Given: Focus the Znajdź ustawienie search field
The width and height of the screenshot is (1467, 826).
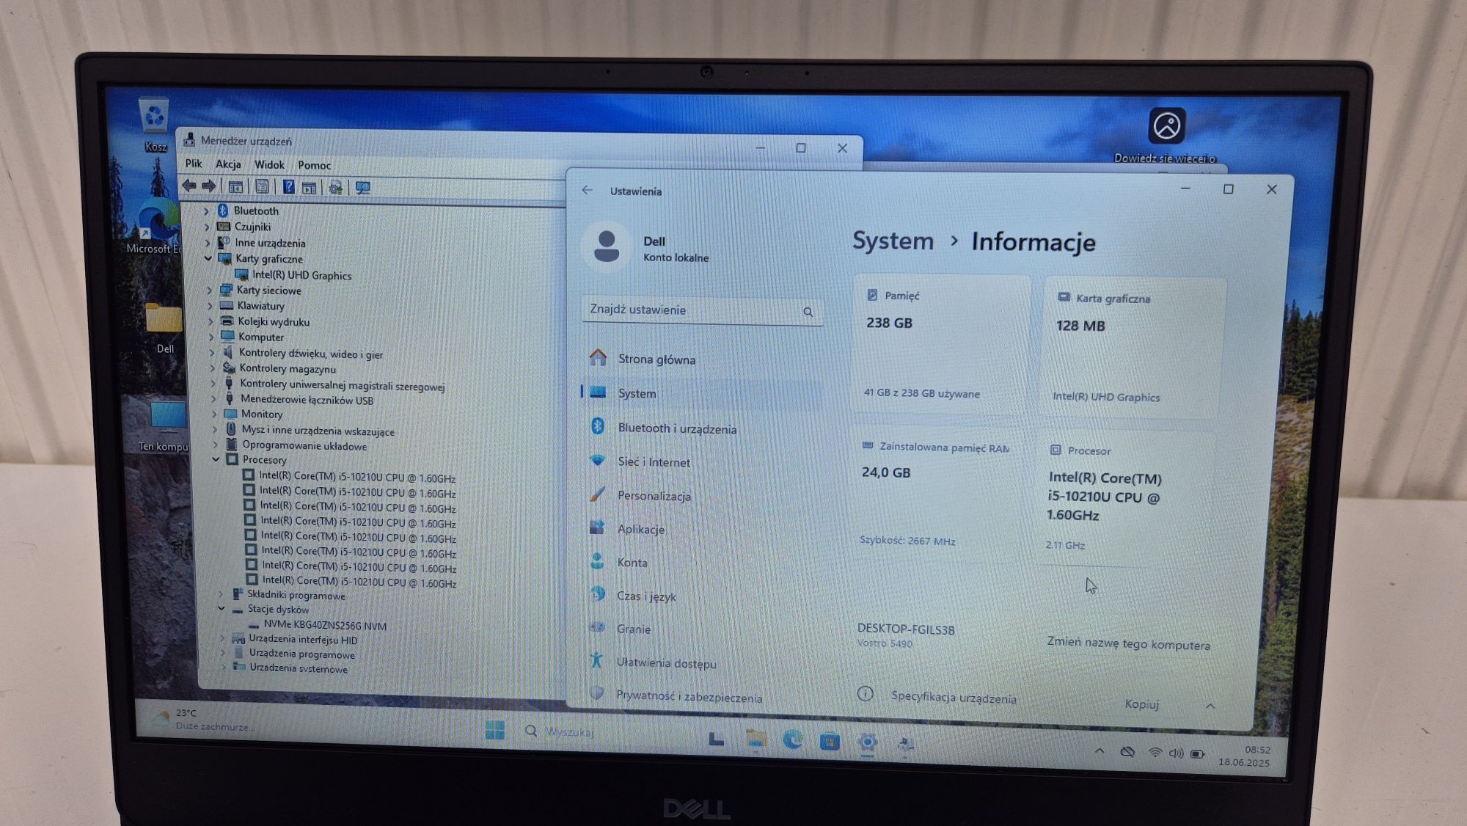Looking at the screenshot, I should point(703,310).
